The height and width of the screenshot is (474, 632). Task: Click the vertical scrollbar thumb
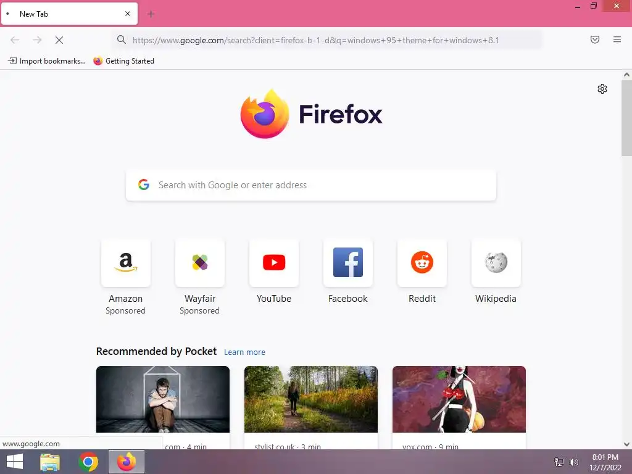point(626,118)
